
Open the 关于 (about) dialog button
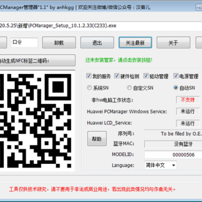[173, 43]
